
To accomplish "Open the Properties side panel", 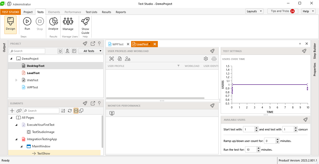I will pos(315,69).
